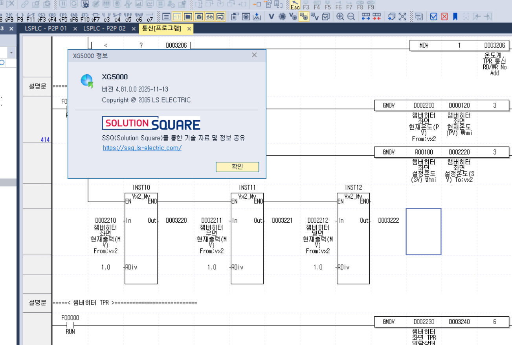
Task: Select the INST10 function block label
Action: click(141, 188)
